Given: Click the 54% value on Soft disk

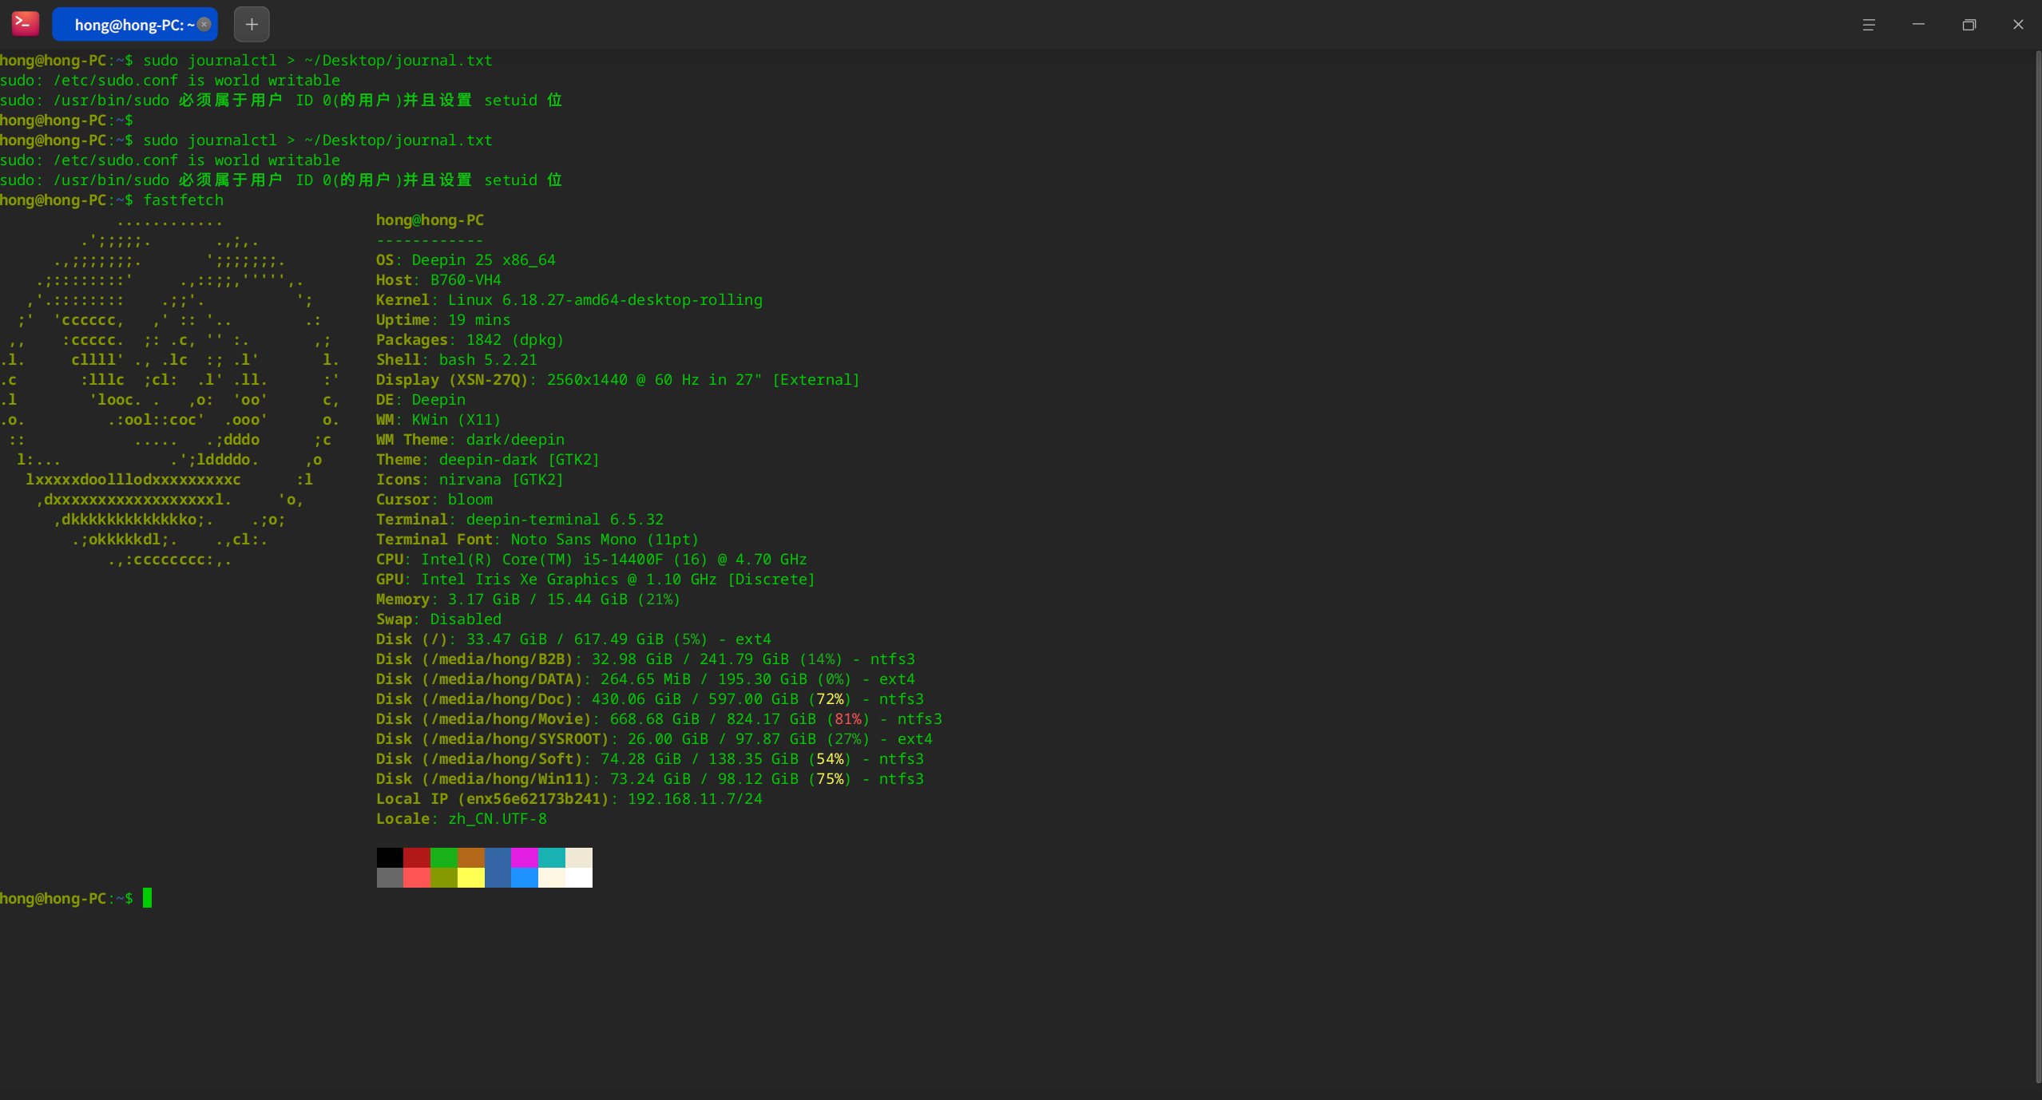Looking at the screenshot, I should click(830, 759).
